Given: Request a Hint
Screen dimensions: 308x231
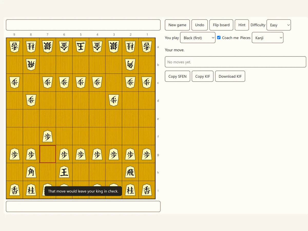Looking at the screenshot, I should click(x=242, y=25).
